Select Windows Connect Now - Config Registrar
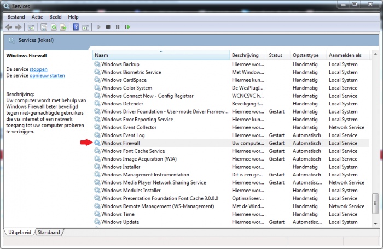Viewport: 383px width, 249px height. (x=231, y=96)
